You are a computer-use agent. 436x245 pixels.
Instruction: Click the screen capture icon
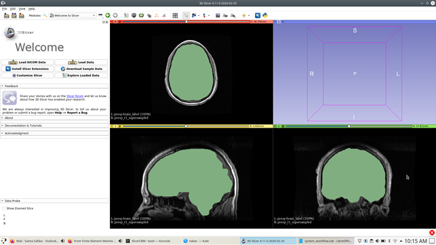(218, 16)
